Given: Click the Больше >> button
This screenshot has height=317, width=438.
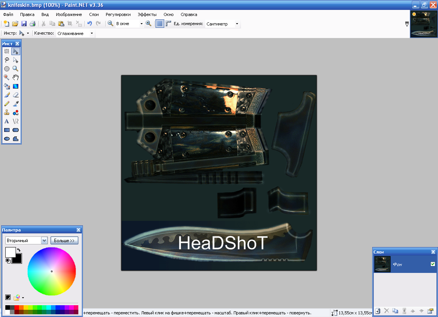Looking at the screenshot, I should pos(64,241).
